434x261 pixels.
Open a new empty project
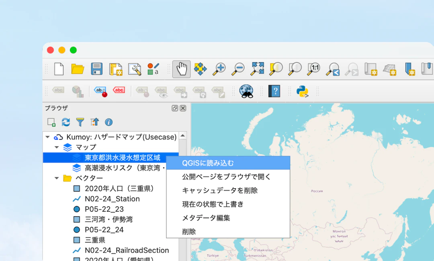[x=59, y=69]
